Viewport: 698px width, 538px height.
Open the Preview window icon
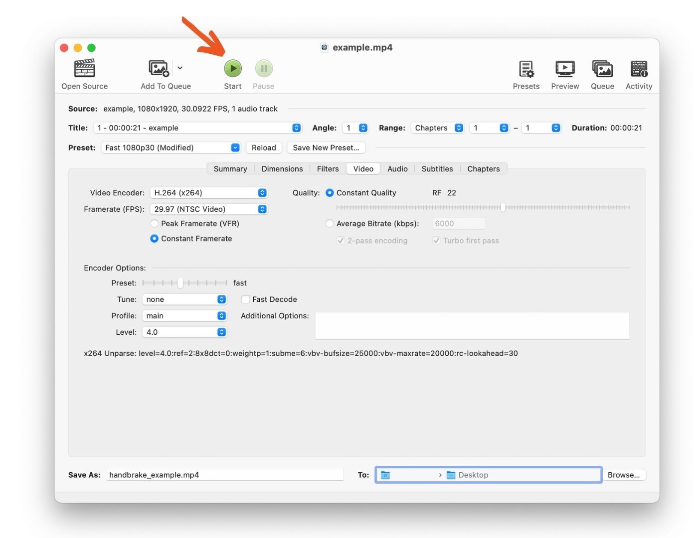[x=565, y=69]
